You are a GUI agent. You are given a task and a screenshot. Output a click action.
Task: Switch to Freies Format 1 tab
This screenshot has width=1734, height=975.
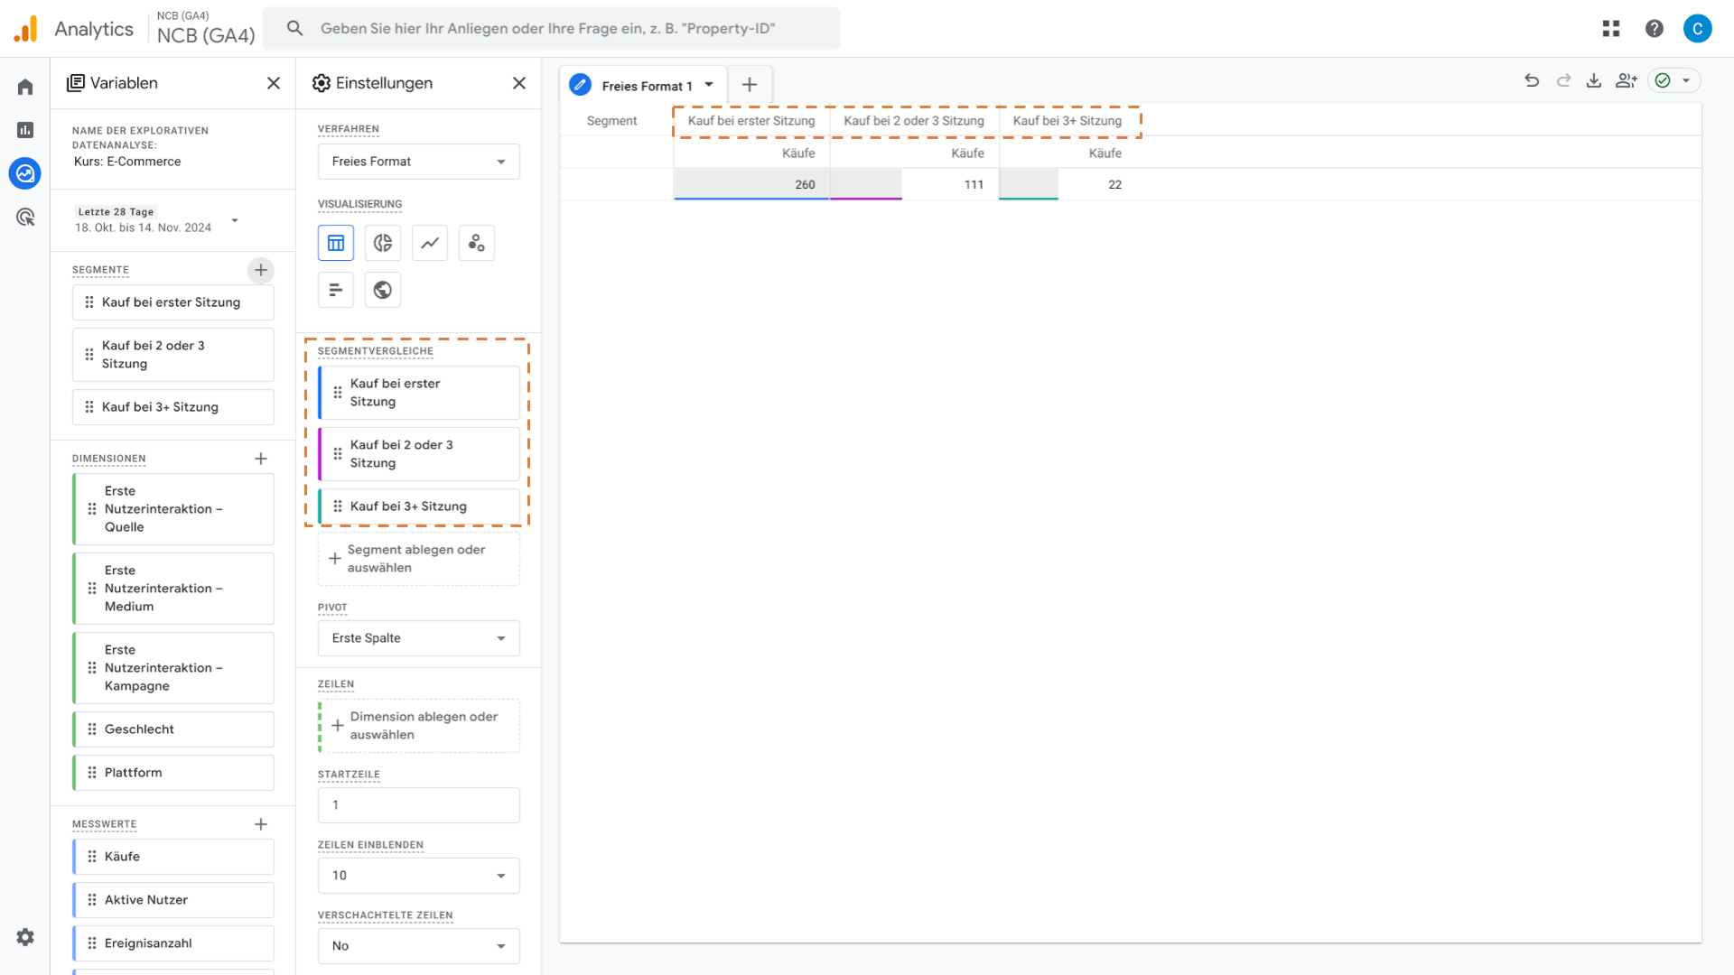tap(646, 86)
